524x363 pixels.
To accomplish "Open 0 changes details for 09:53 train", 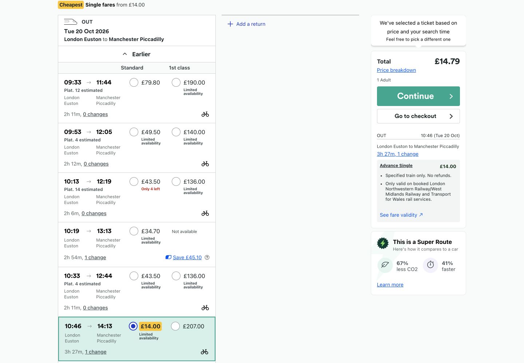I will point(96,164).
